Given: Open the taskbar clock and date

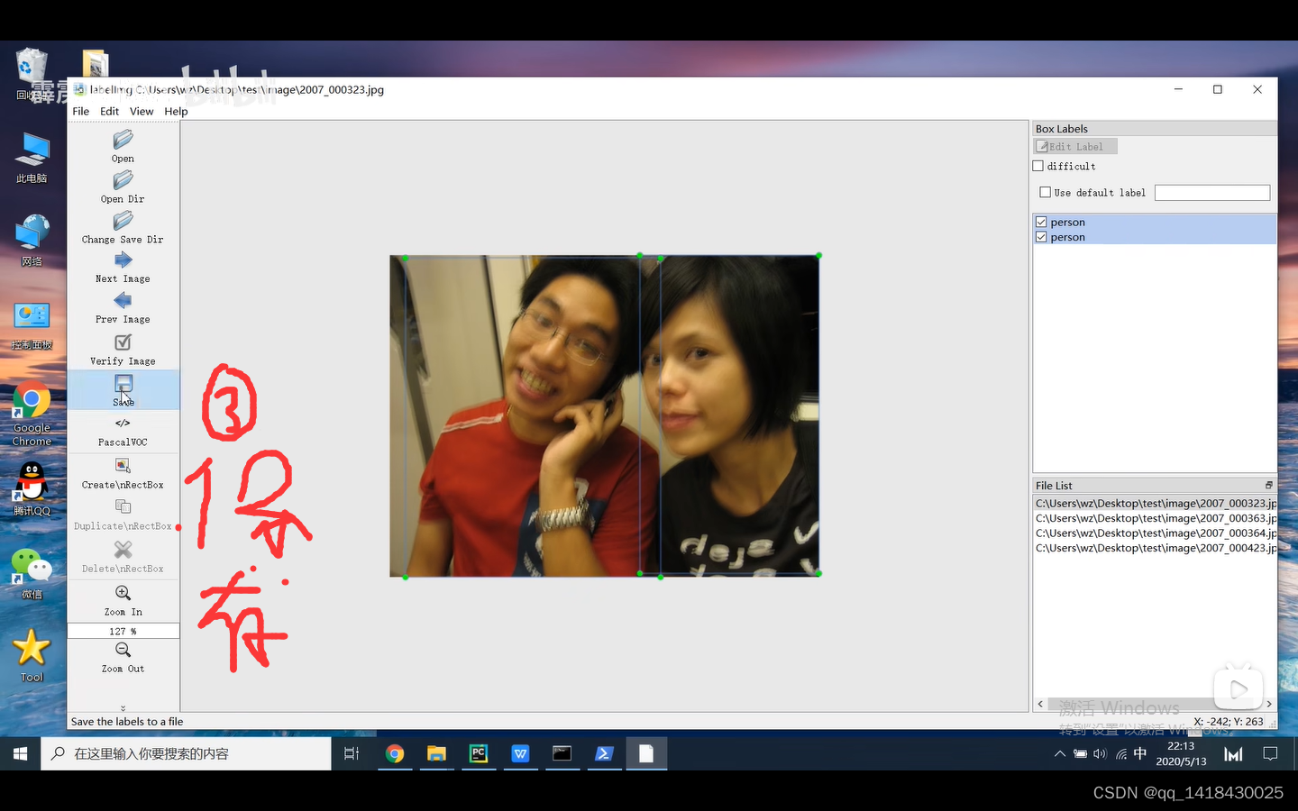Looking at the screenshot, I should [x=1181, y=753].
